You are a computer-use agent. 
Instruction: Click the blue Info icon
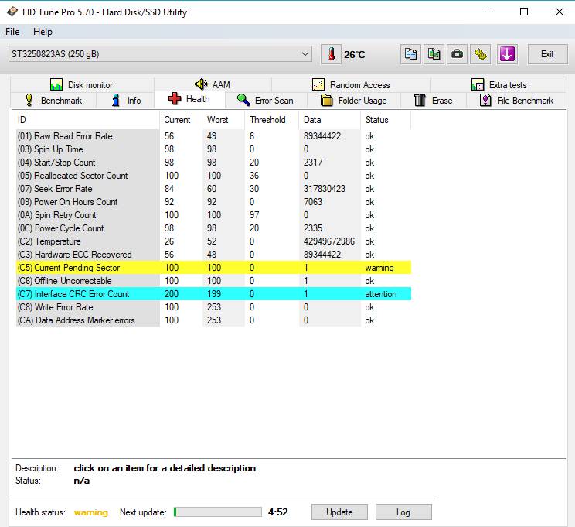(116, 100)
